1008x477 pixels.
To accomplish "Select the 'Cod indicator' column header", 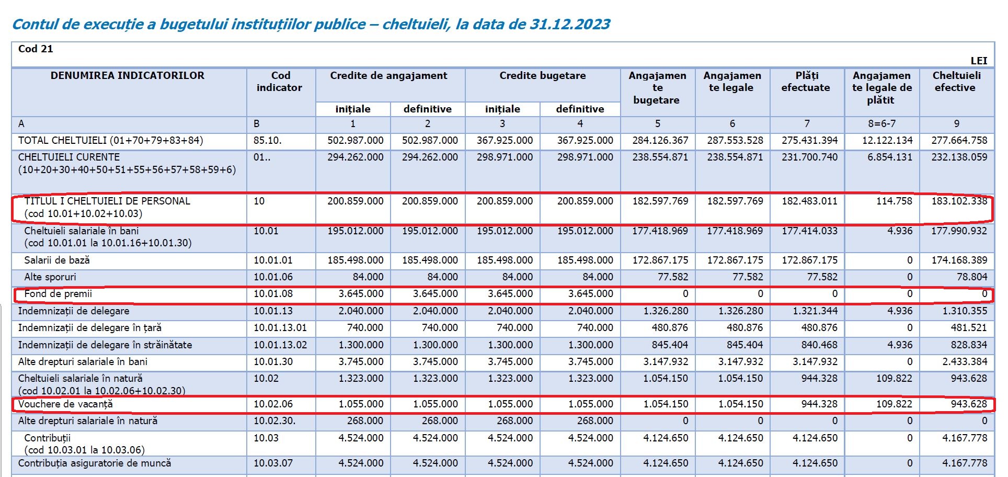I will point(280,82).
